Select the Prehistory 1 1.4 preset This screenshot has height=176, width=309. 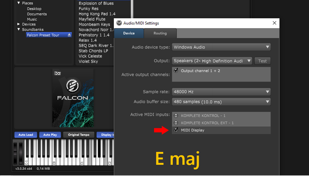coord(94,35)
